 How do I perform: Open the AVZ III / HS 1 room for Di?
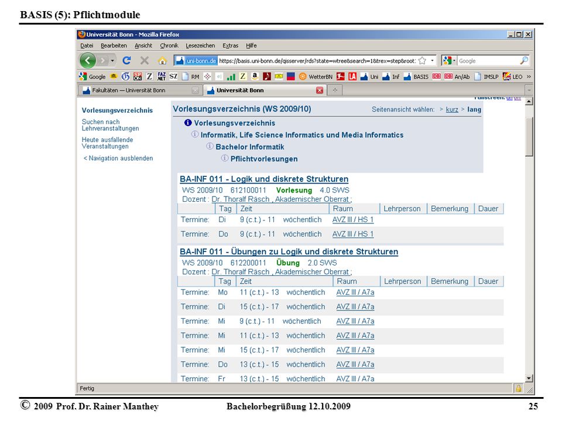point(352,220)
